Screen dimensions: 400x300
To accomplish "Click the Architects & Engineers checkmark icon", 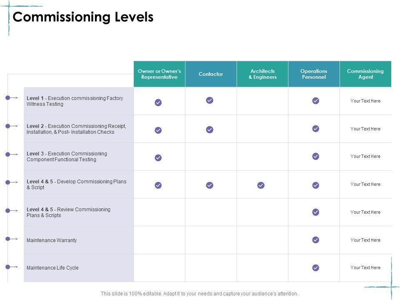I will point(261,185).
